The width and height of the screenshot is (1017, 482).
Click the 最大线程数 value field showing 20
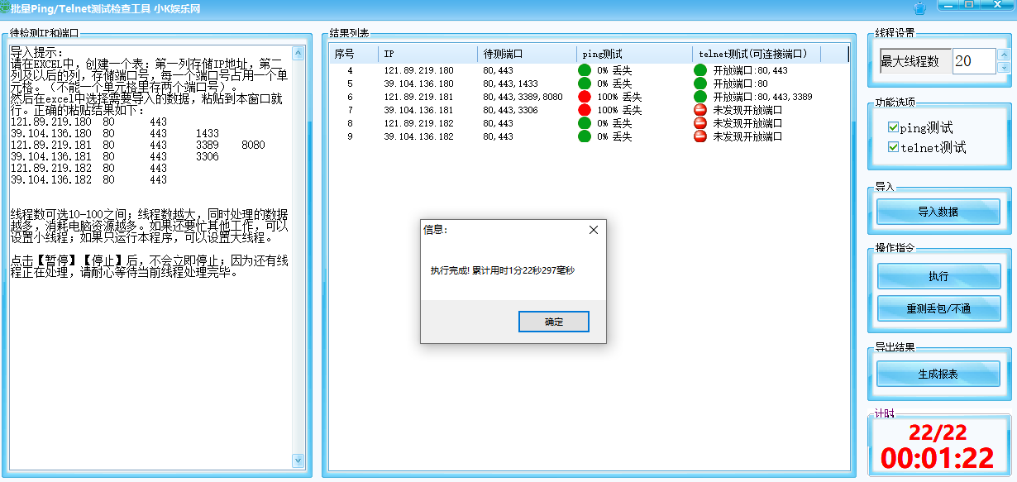[975, 61]
